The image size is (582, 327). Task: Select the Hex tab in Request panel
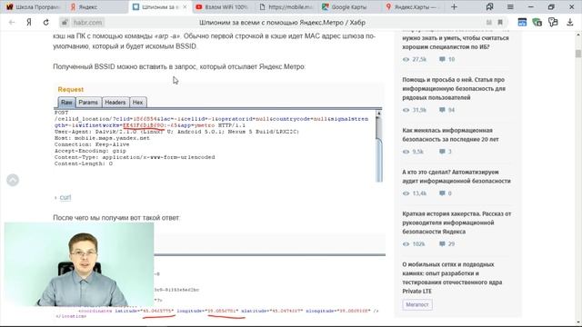point(137,103)
